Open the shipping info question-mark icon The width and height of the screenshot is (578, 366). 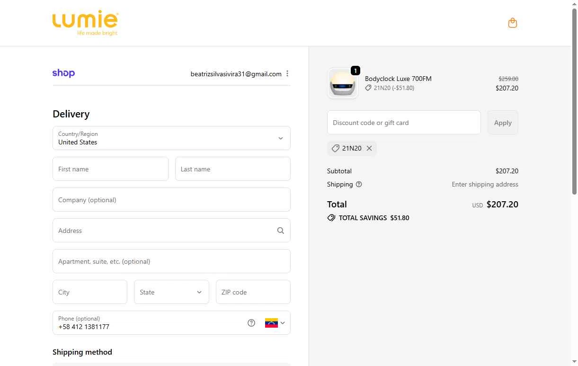[359, 184]
